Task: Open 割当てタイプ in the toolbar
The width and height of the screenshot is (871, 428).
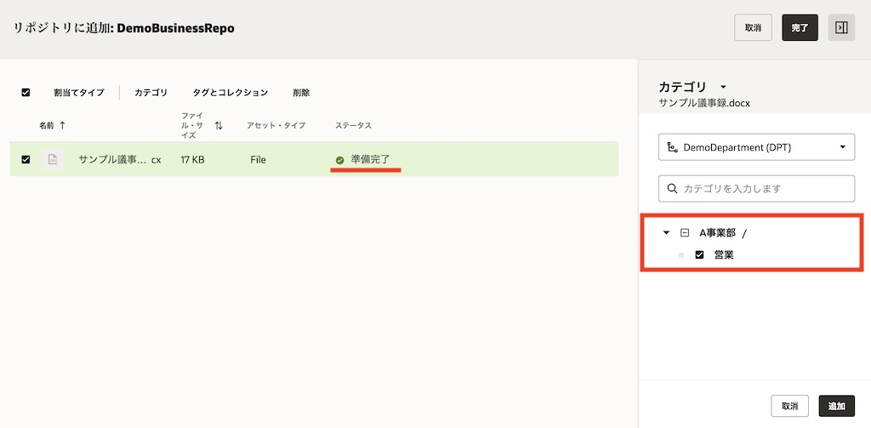Action: point(79,93)
